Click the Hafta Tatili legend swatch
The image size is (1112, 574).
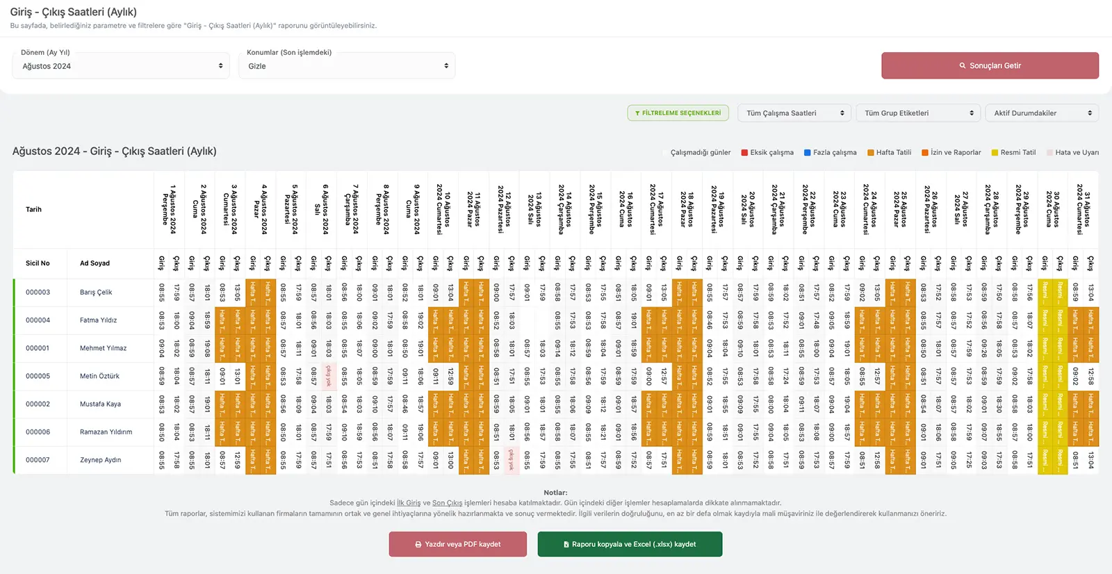pyautogui.click(x=870, y=153)
